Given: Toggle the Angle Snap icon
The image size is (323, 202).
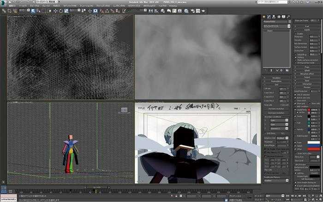Looking at the screenshot, I should 107,11.
